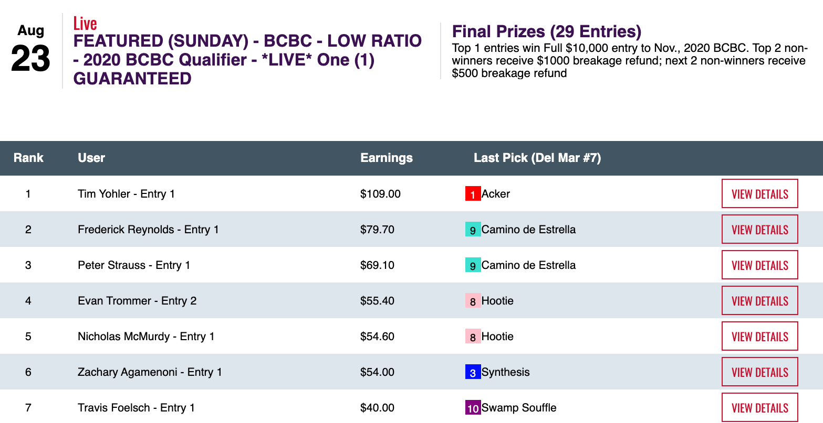Click teal 9 badge in Frederick Reynolds row
823x423 pixels.
473,230
